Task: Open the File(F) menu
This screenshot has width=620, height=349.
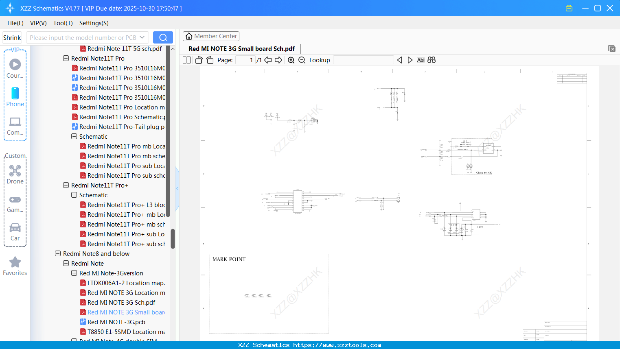Action: [x=15, y=23]
